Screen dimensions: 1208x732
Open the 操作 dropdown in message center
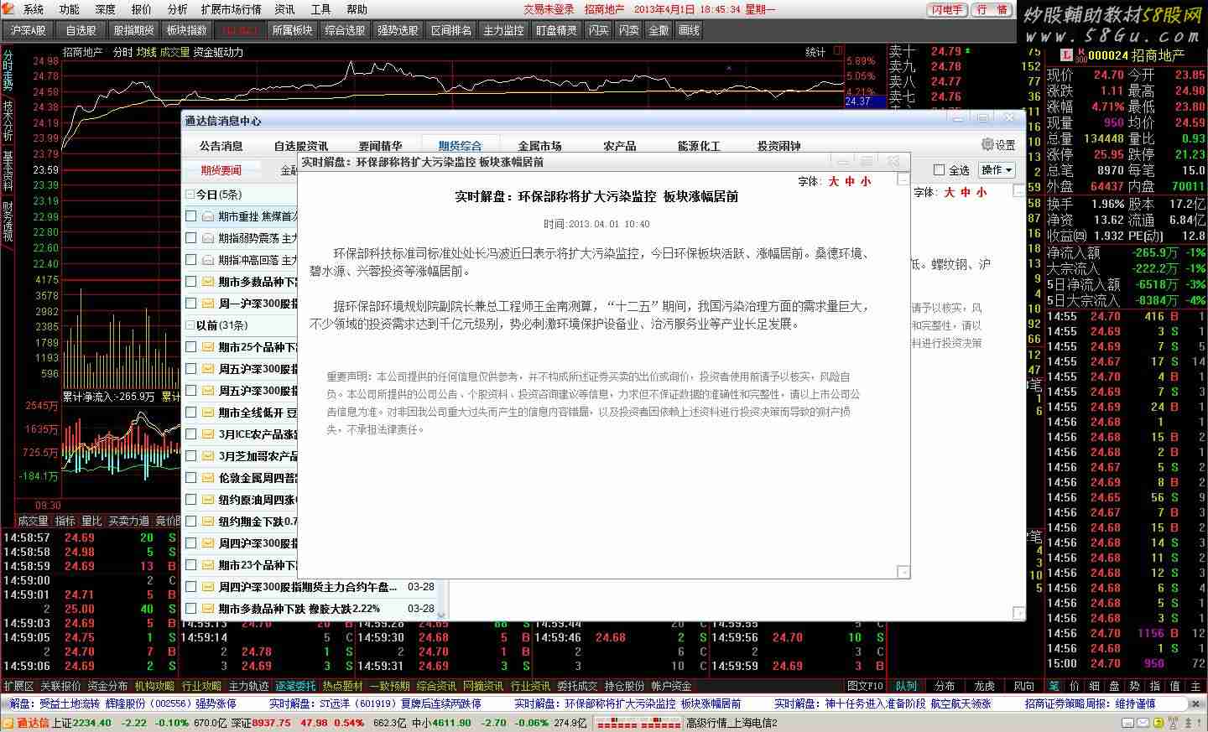[x=997, y=170]
